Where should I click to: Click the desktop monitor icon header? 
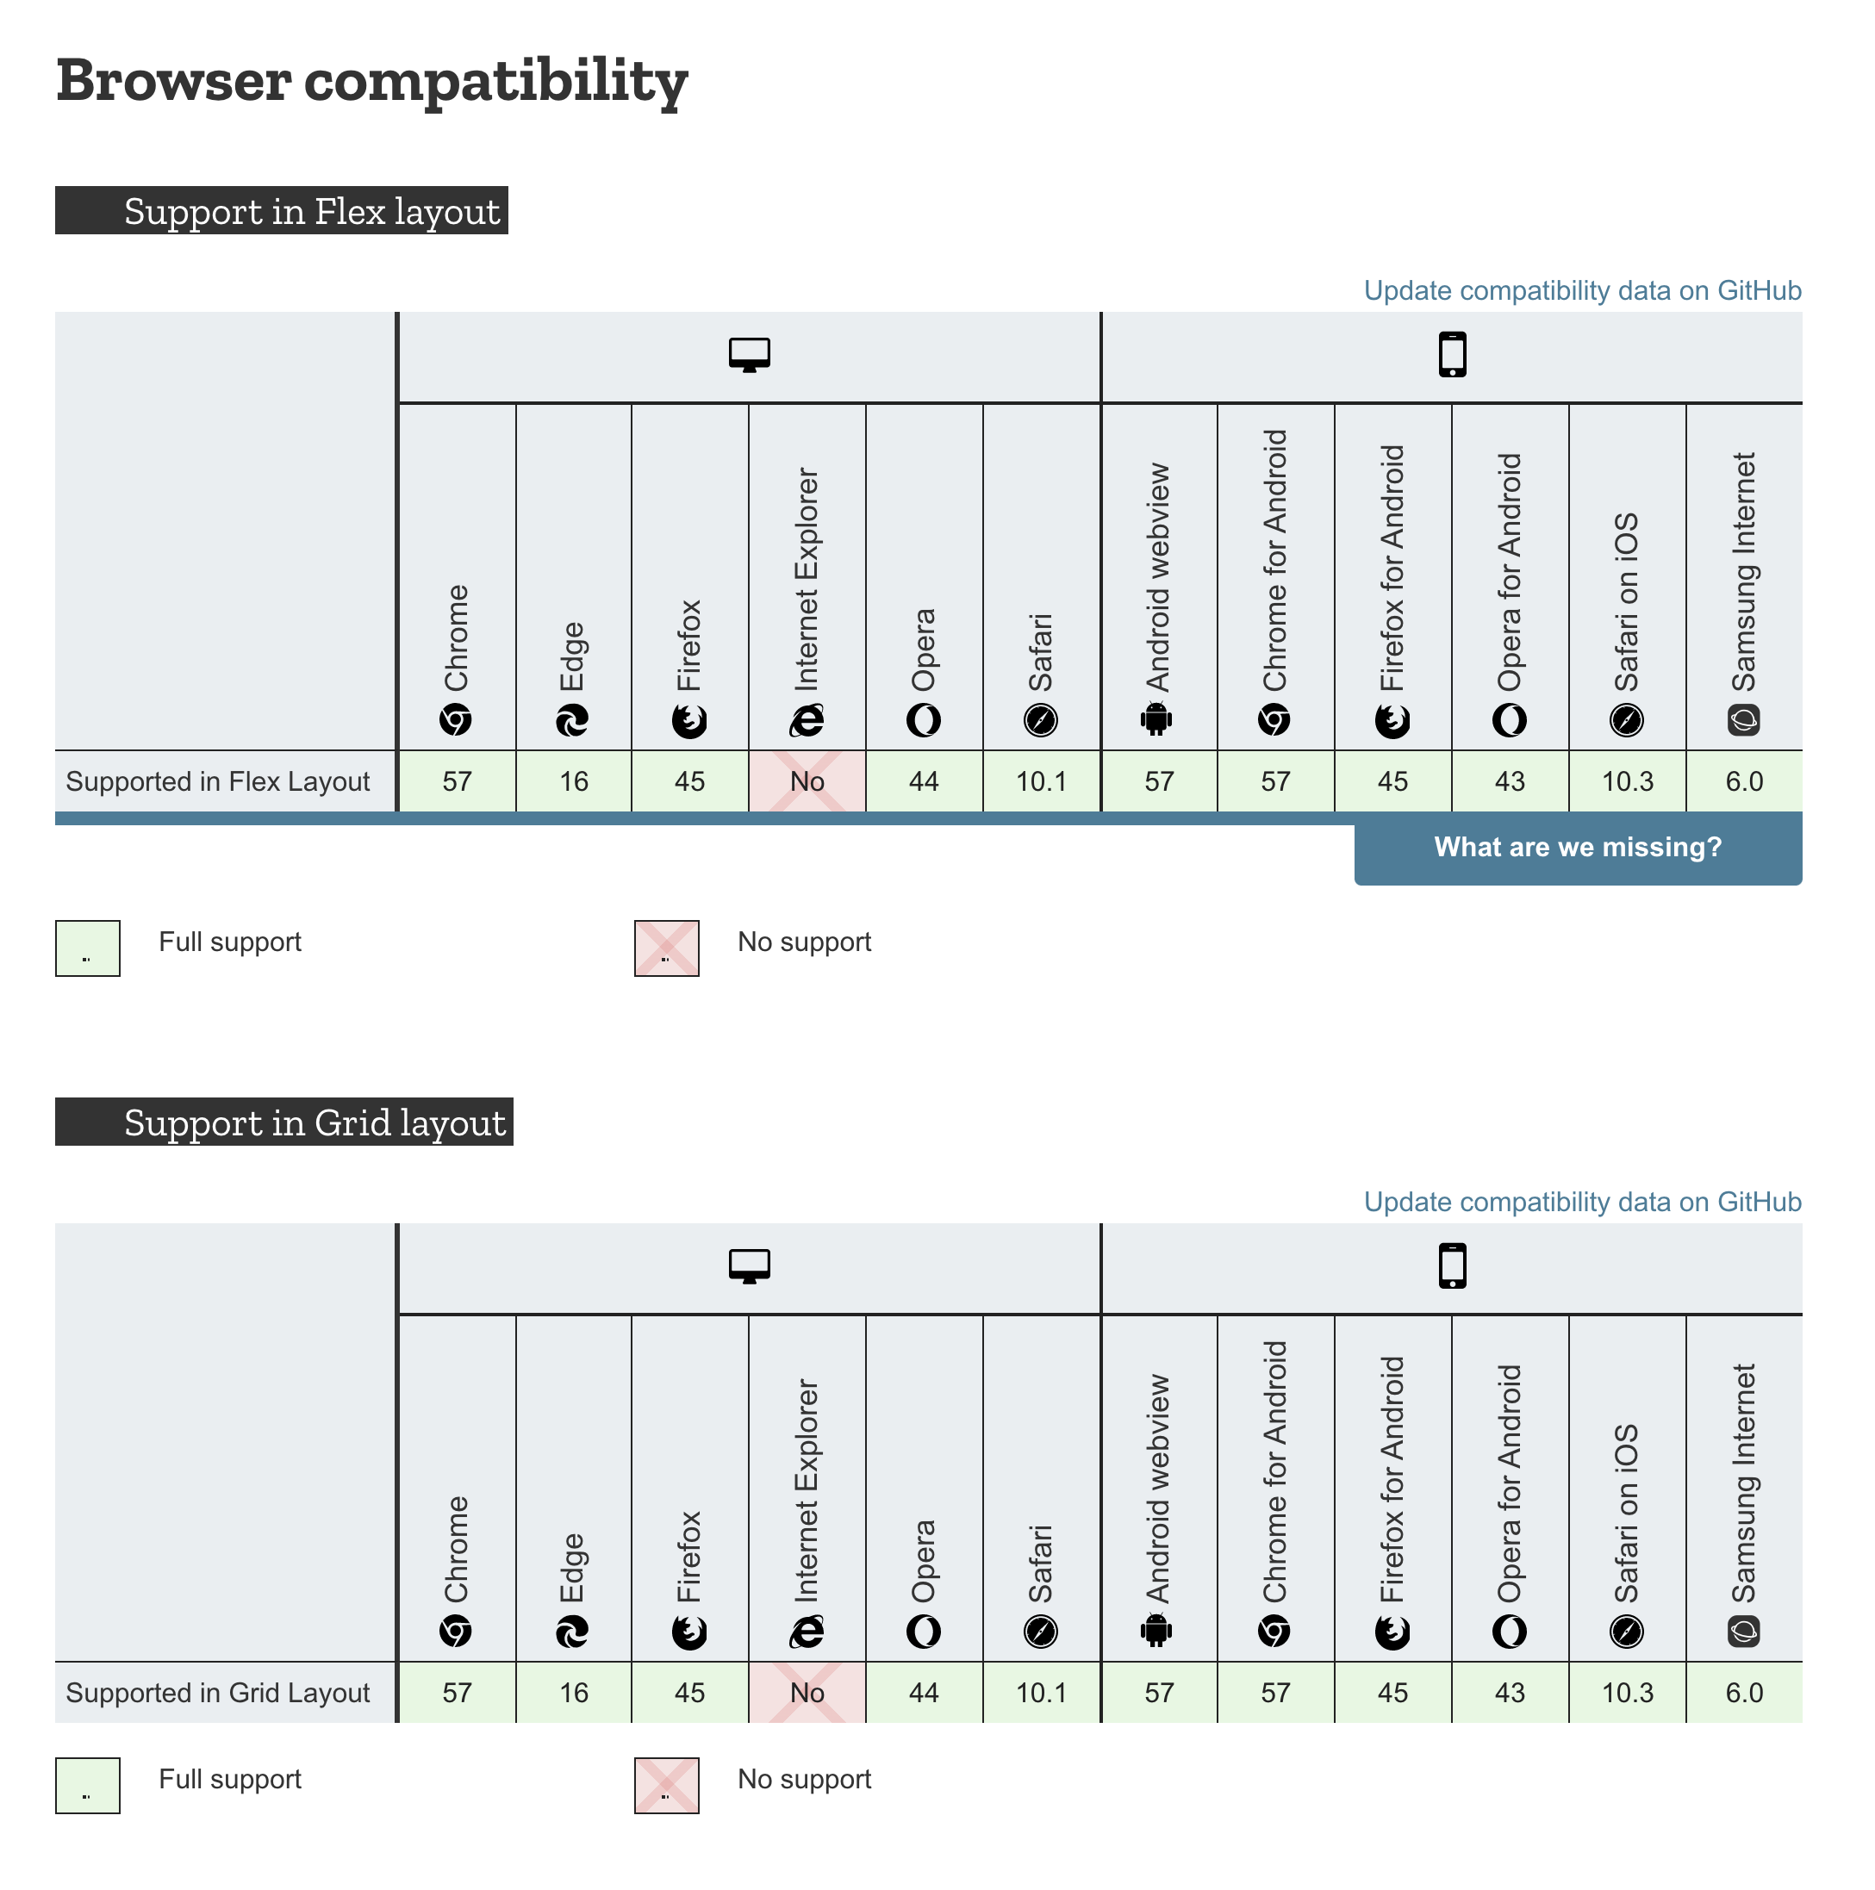tap(750, 355)
